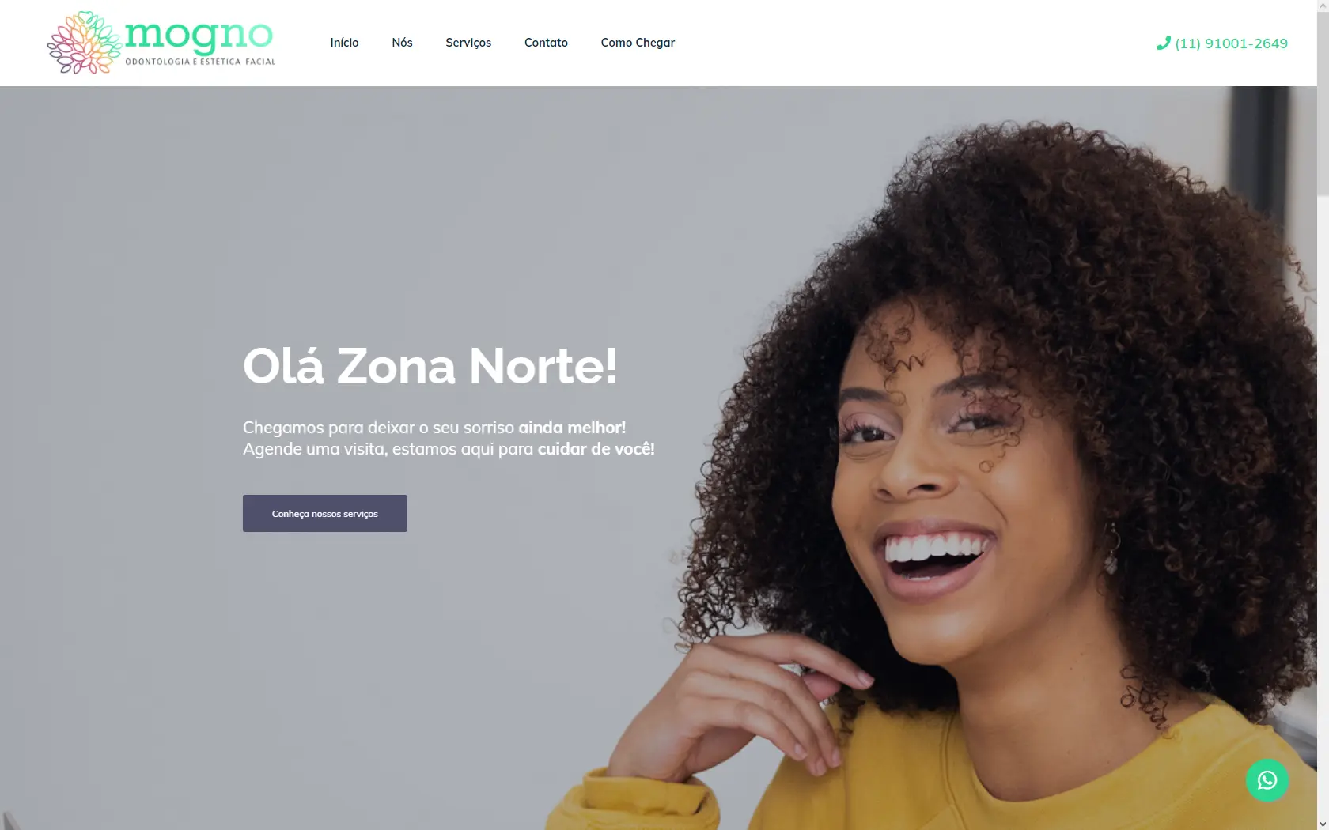Viewport: 1329px width, 830px height.
Task: Click the green 'mogno' wordmark
Action: click(199, 35)
